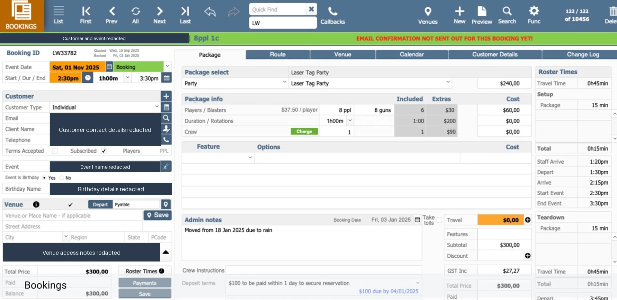
Task: Open the Calendar tab
Action: coord(412,55)
